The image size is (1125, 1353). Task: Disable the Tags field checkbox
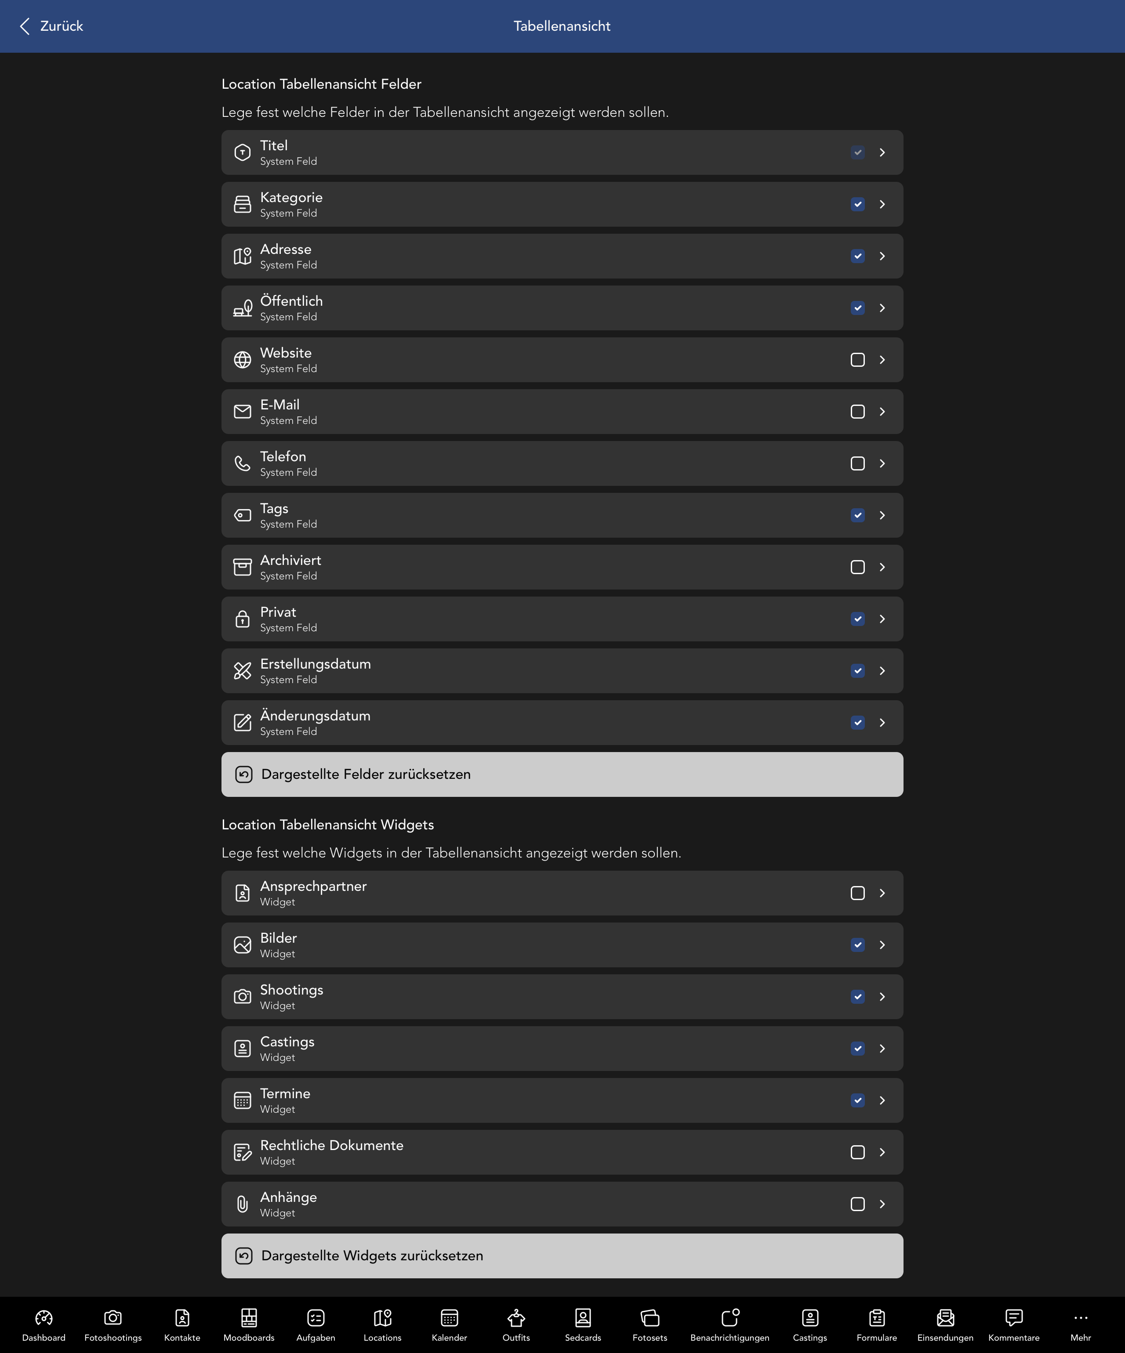click(857, 515)
